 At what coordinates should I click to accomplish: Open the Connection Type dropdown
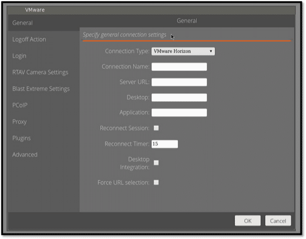coord(183,51)
